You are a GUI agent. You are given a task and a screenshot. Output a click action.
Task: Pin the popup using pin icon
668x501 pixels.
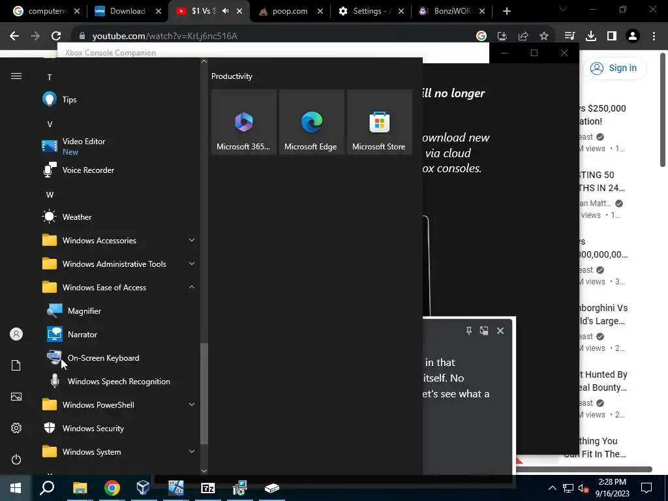[x=468, y=331]
